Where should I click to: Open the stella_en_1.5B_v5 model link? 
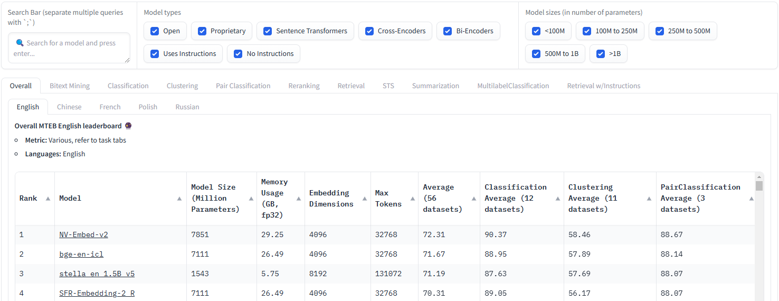[97, 274]
